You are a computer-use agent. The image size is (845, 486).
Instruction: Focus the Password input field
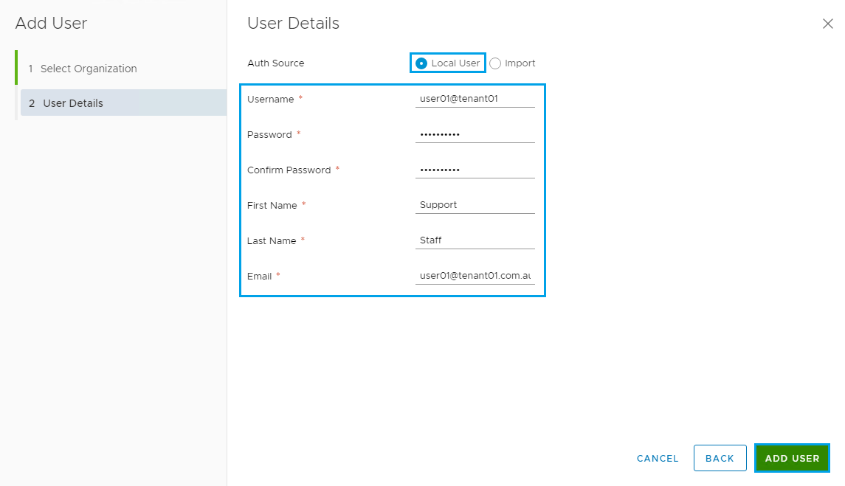pos(475,134)
